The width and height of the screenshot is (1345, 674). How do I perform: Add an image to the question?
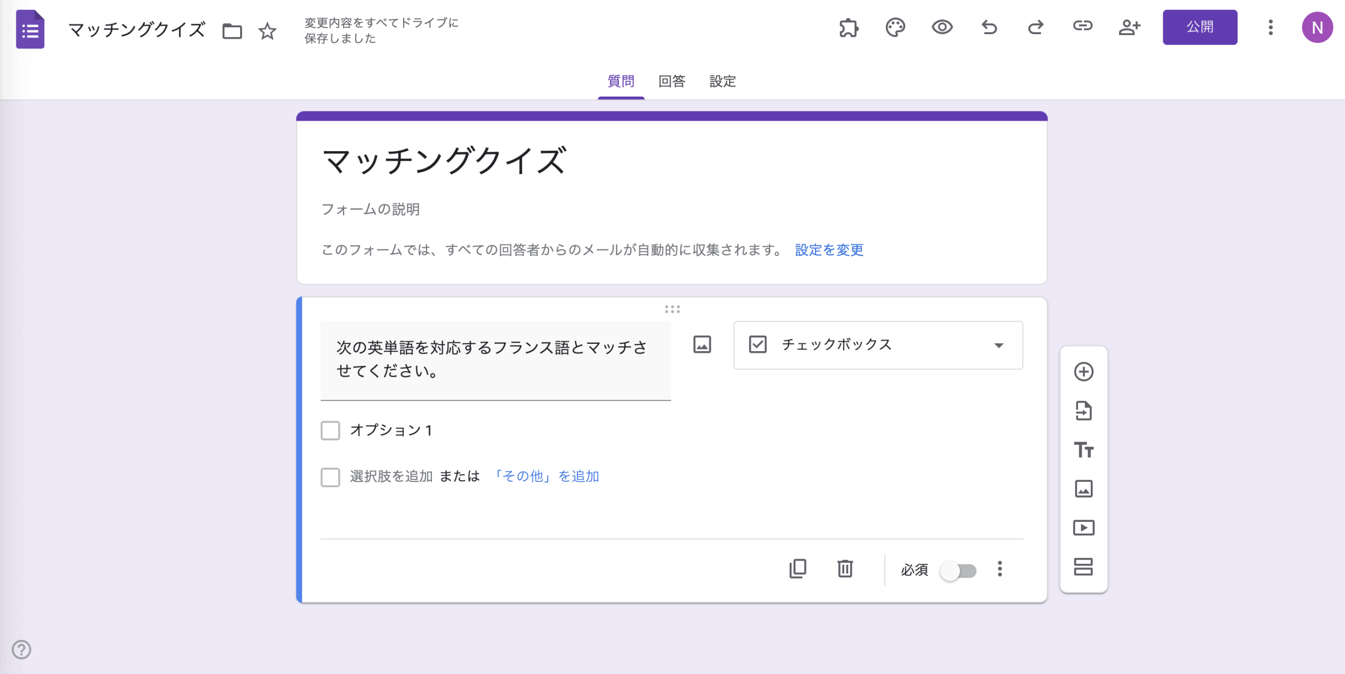point(702,345)
